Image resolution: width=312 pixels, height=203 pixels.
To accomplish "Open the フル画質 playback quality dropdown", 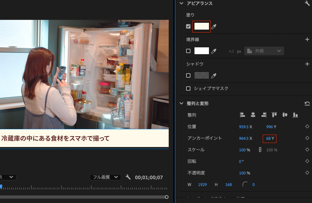I will 105,177.
